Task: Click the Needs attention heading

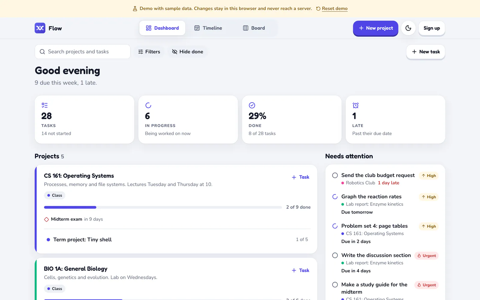Action: coord(349,156)
